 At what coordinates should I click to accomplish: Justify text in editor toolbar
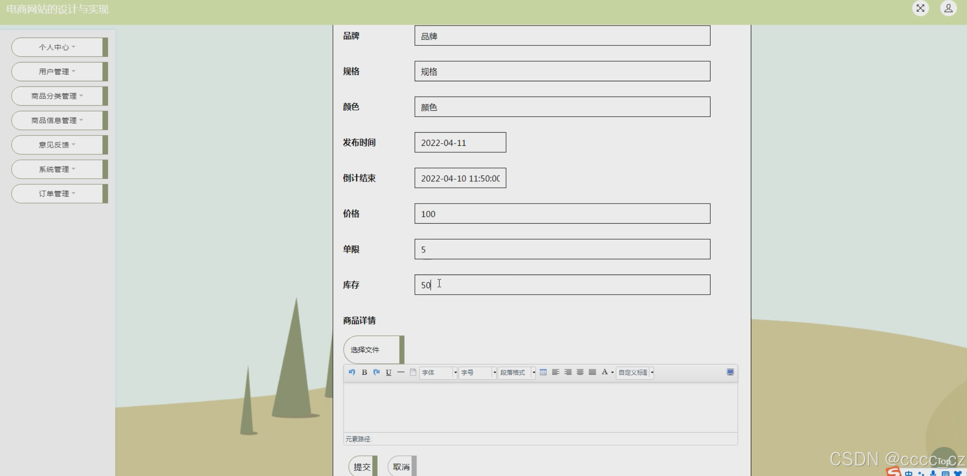pos(592,372)
